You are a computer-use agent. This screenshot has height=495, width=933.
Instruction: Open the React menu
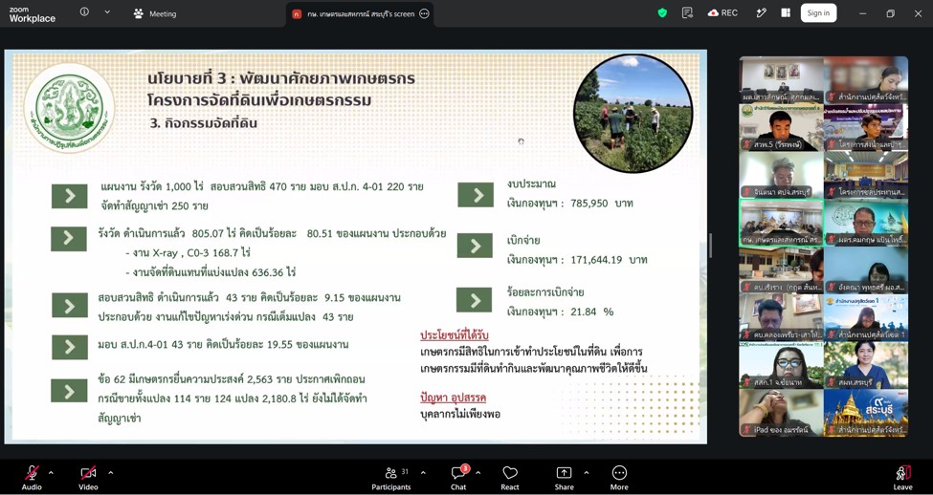pyautogui.click(x=510, y=478)
